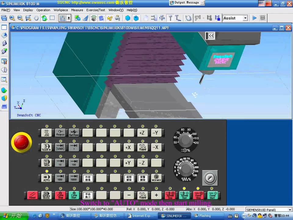
Task: Switch to the Output Message tab
Action: click(x=186, y=3)
